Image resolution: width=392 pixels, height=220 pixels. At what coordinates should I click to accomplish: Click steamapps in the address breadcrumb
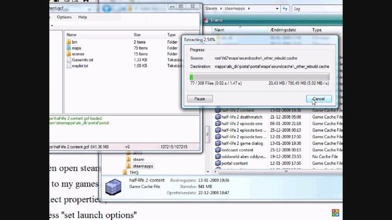point(235,9)
